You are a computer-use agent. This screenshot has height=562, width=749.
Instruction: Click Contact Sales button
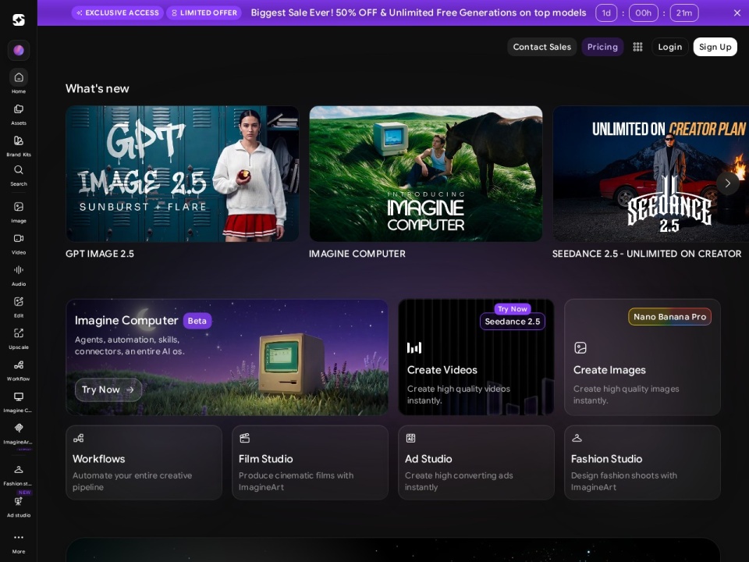pyautogui.click(x=541, y=47)
